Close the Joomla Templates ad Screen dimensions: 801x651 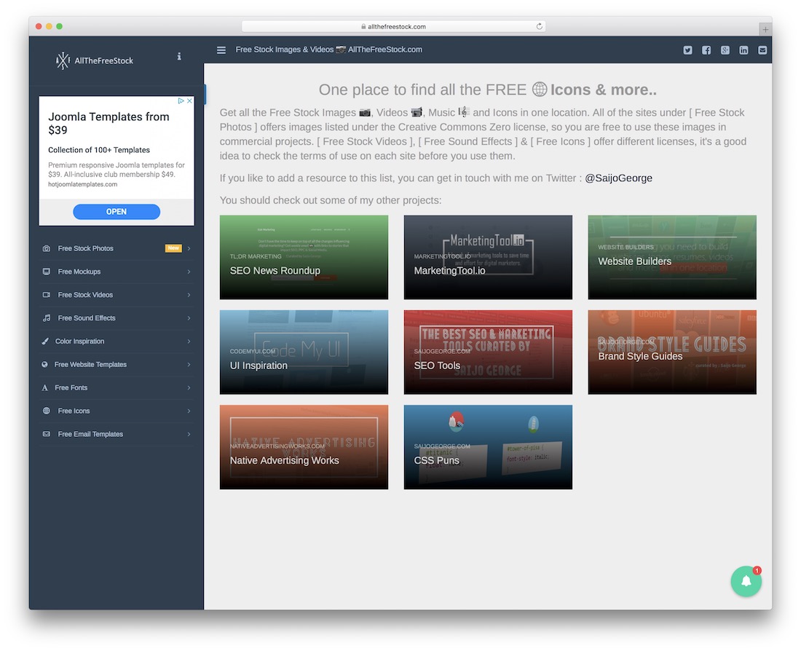point(189,100)
